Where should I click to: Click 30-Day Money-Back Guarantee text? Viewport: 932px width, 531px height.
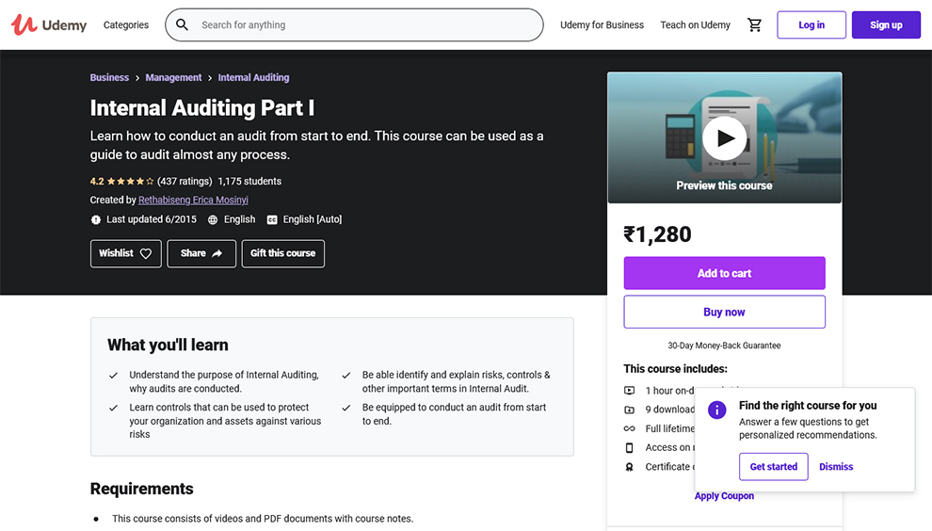[x=724, y=346]
